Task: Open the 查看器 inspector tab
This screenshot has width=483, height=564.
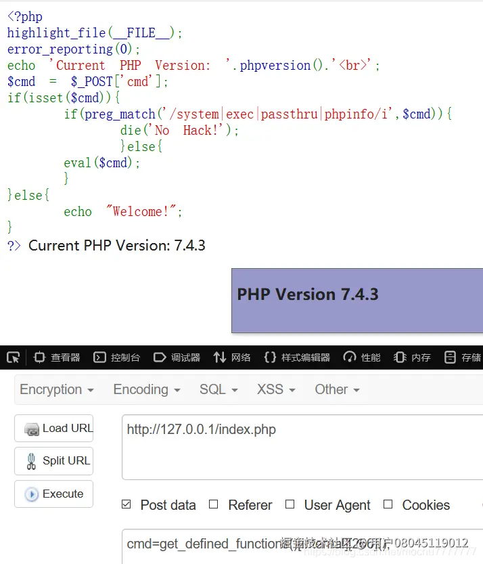Action: (56, 357)
